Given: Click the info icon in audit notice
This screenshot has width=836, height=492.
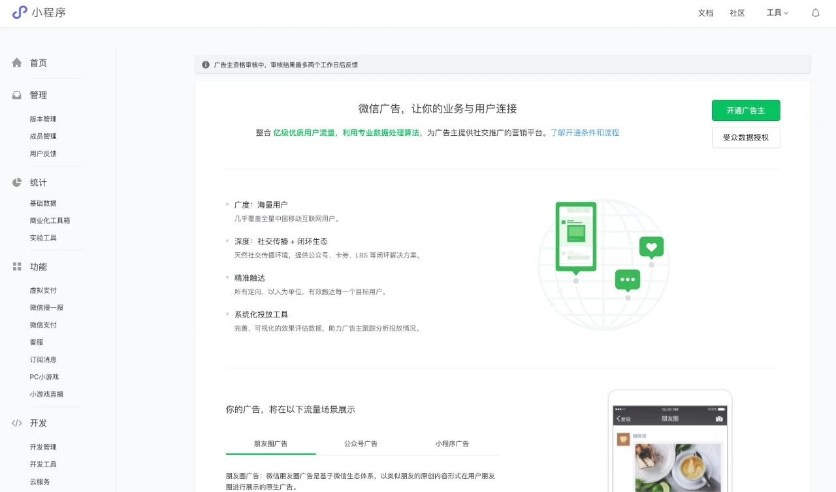Looking at the screenshot, I should point(206,65).
